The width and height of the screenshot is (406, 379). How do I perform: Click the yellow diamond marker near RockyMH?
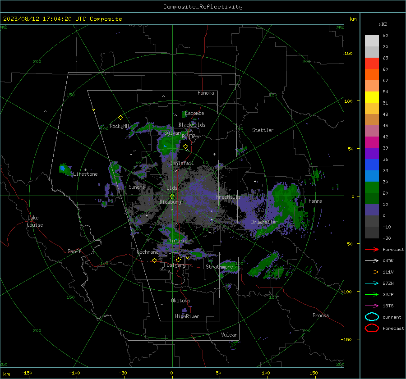point(120,118)
